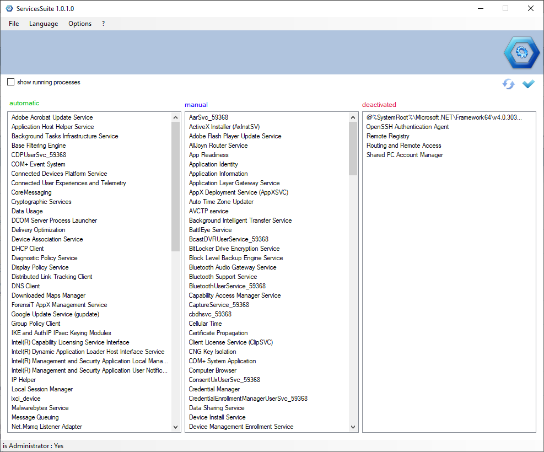Viewport: 544px width, 452px height.
Task: Open the question mark help menu
Action: click(x=104, y=24)
